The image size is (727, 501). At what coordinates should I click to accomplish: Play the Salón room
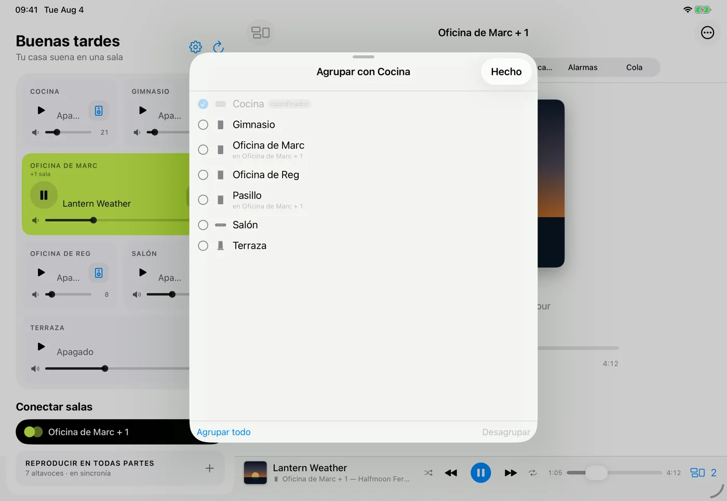tap(143, 273)
